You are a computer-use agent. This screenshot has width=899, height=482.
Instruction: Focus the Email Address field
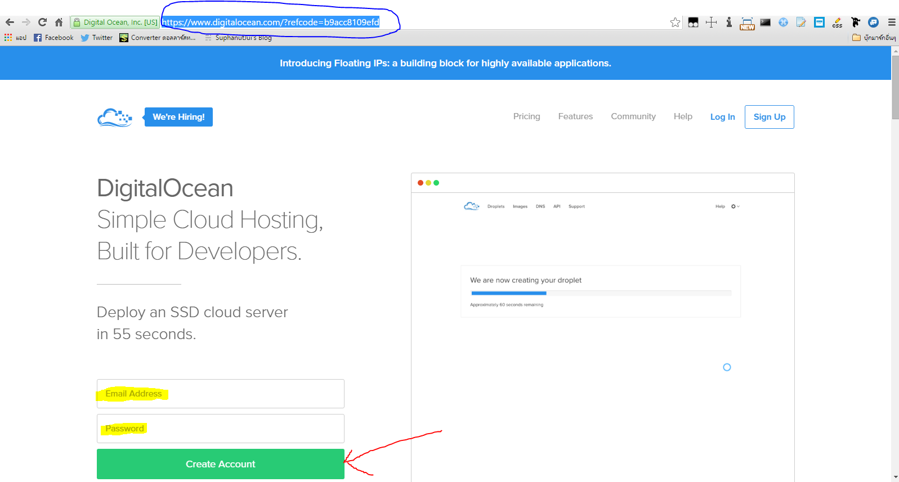tap(221, 394)
